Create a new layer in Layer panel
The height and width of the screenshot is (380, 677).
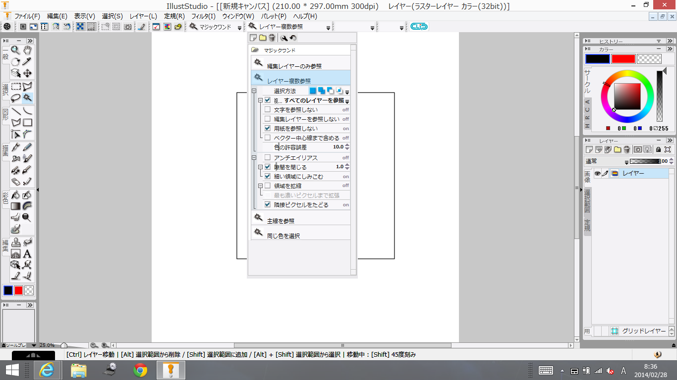(589, 149)
